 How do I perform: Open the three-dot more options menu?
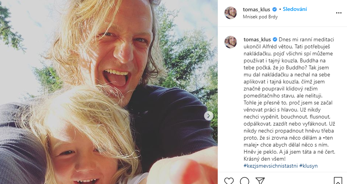pyautogui.click(x=338, y=12)
